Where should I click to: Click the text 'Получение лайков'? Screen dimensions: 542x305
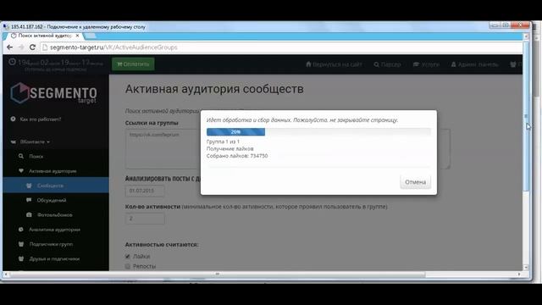point(230,149)
